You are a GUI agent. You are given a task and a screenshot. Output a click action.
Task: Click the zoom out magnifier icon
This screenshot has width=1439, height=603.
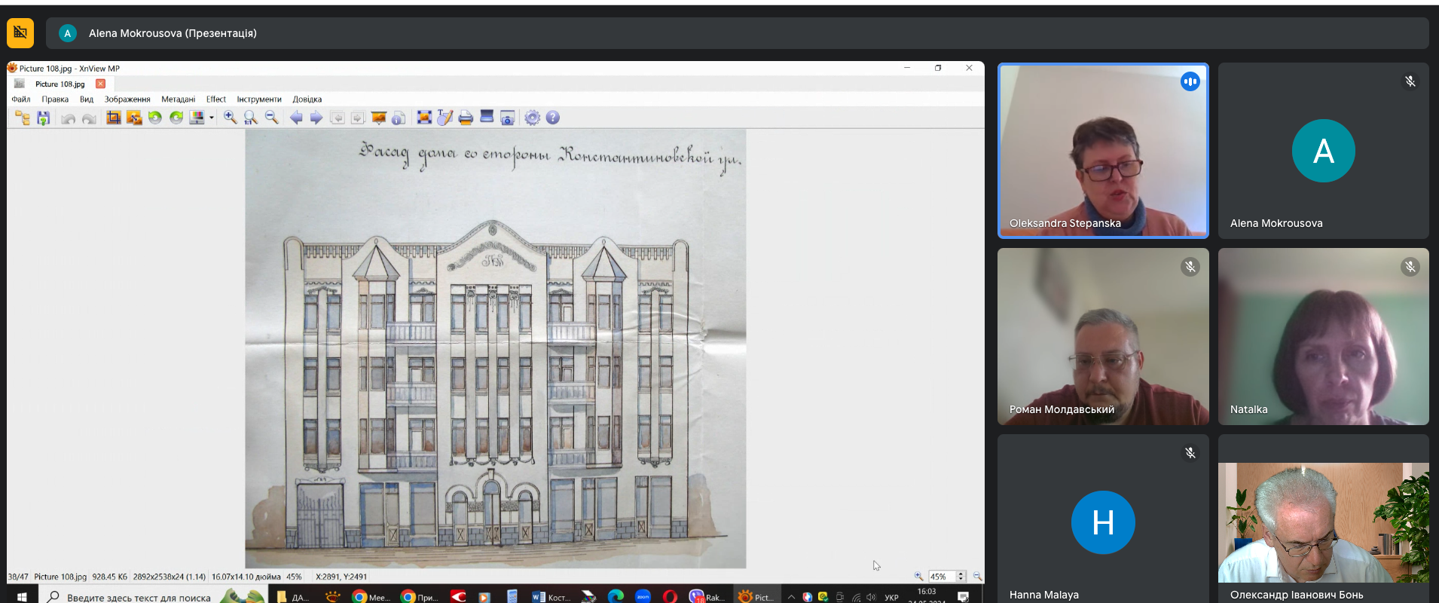271,118
